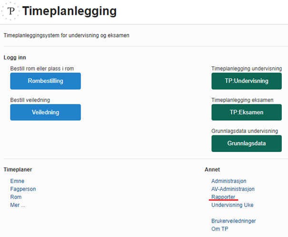Click the Logg inn heading
The image size is (288, 237).
(x=15, y=57)
